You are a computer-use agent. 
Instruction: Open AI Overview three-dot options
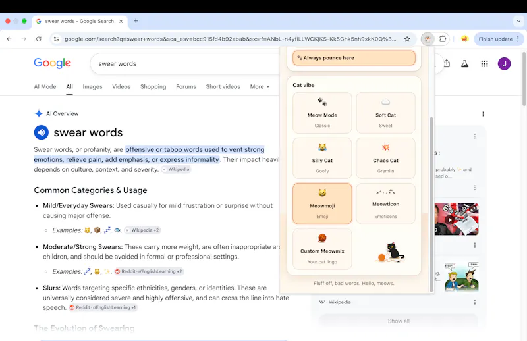point(483,114)
